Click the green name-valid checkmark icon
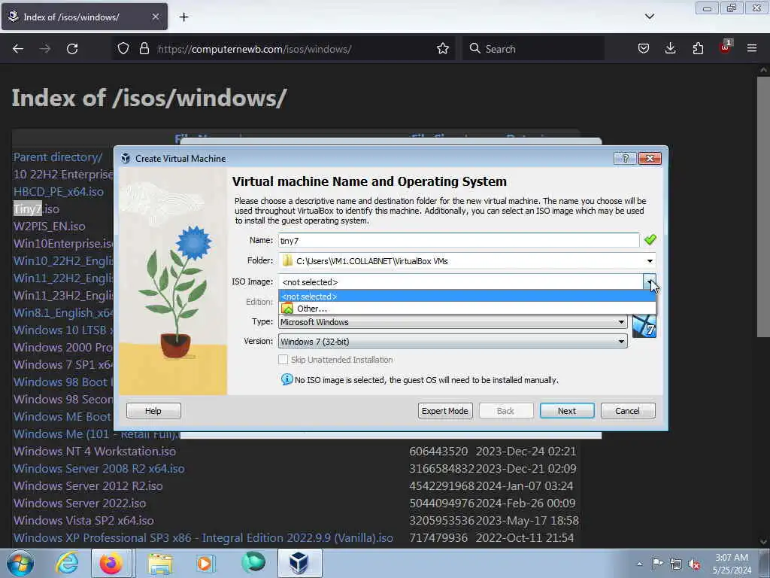Image resolution: width=770 pixels, height=578 pixels. pos(650,240)
